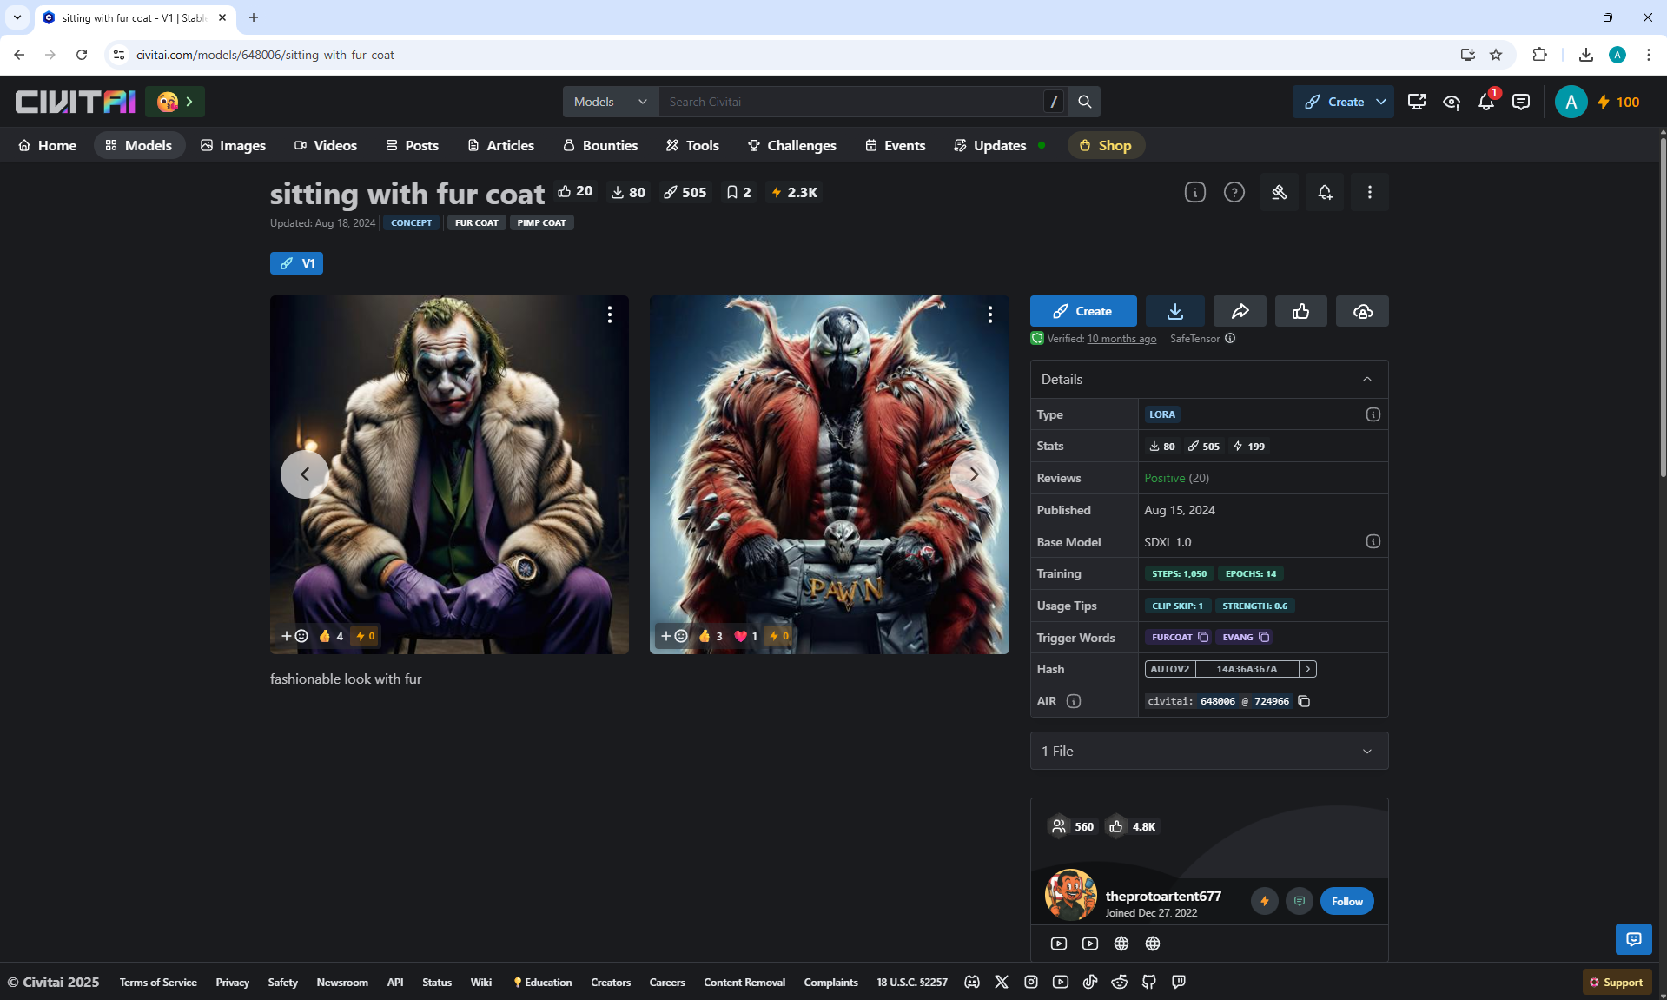This screenshot has width=1667, height=1000.
Task: Open notifications bell with badge
Action: pyautogui.click(x=1486, y=102)
